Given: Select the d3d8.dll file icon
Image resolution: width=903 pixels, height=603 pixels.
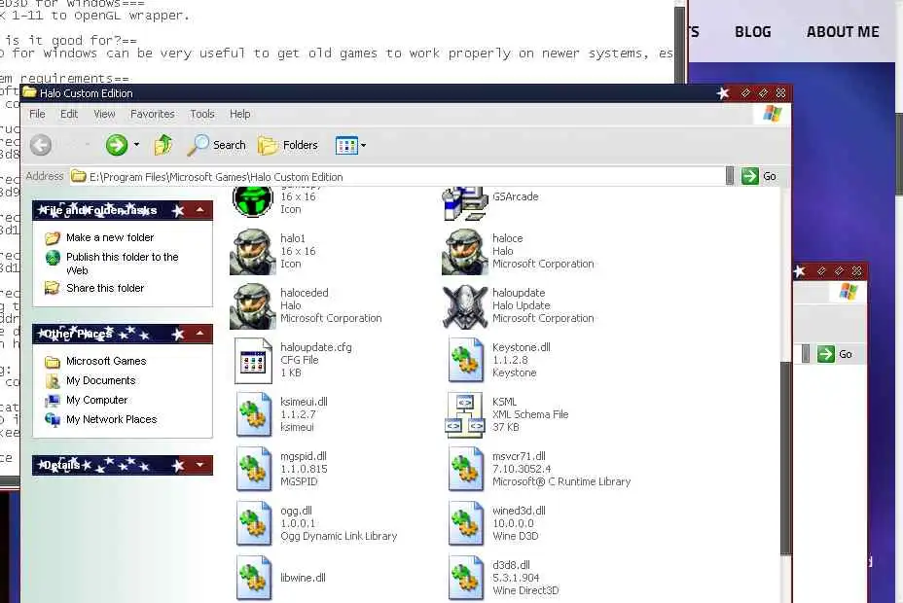Looking at the screenshot, I should click(x=465, y=579).
